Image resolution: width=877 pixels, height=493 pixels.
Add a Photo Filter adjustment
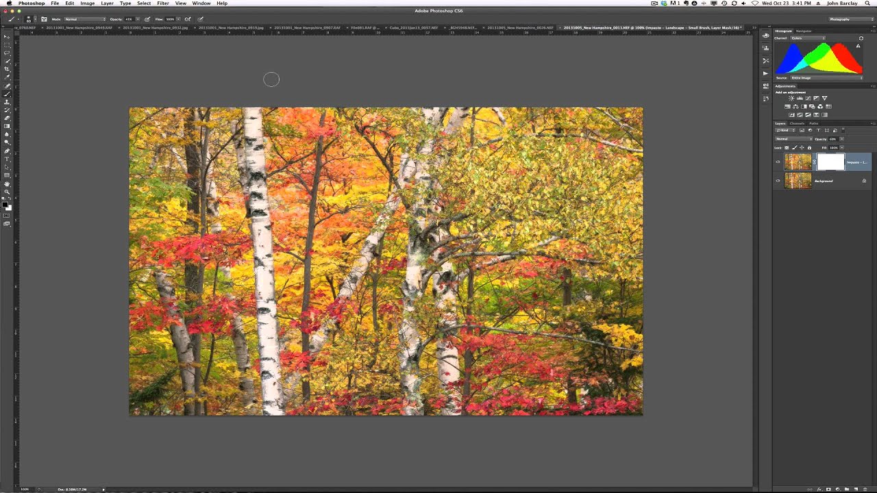point(812,107)
